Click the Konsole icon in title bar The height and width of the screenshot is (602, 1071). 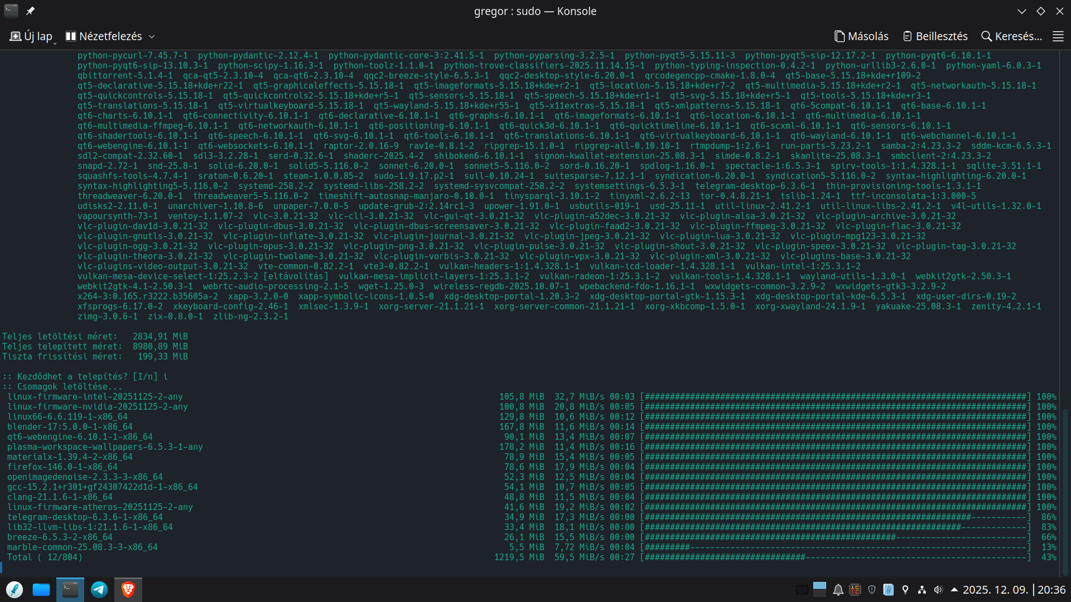coord(11,11)
